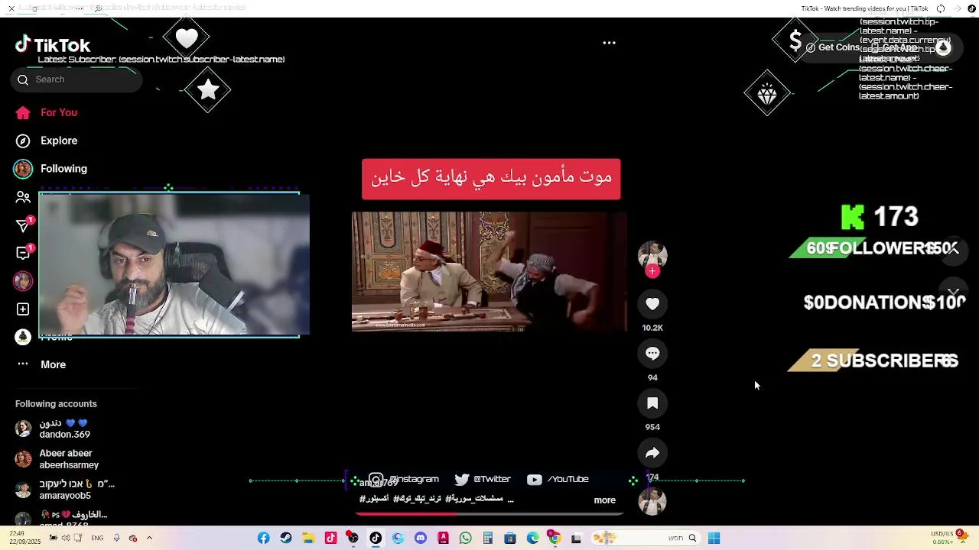979x550 pixels.
Task: Go to the Following feed
Action: 50,169
